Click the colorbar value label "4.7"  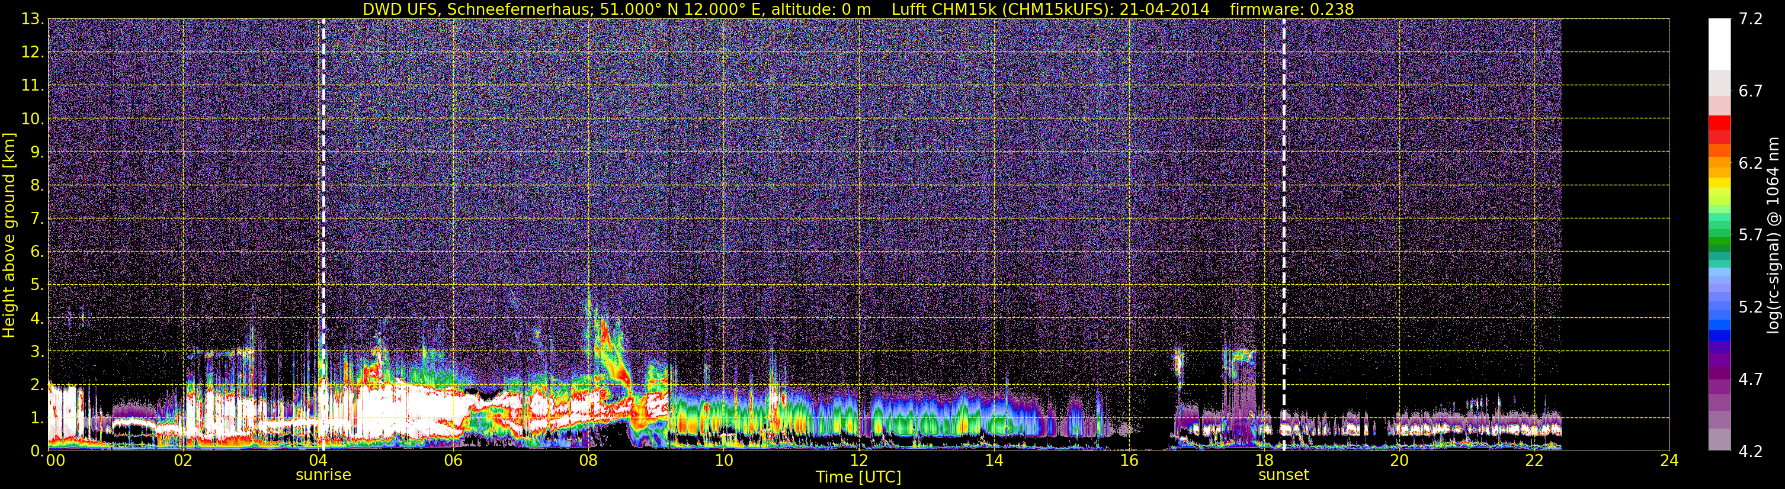pyautogui.click(x=1751, y=379)
